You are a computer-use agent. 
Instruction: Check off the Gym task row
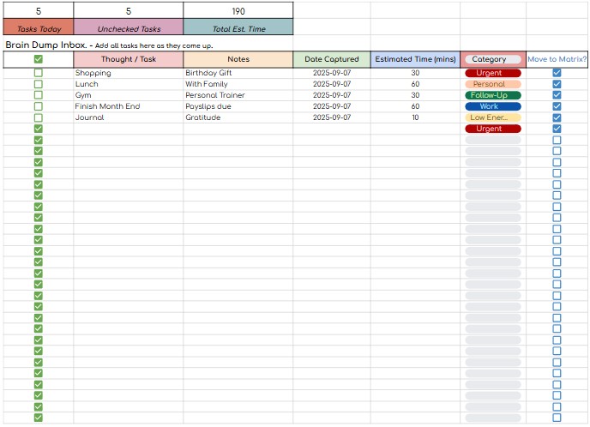click(38, 96)
